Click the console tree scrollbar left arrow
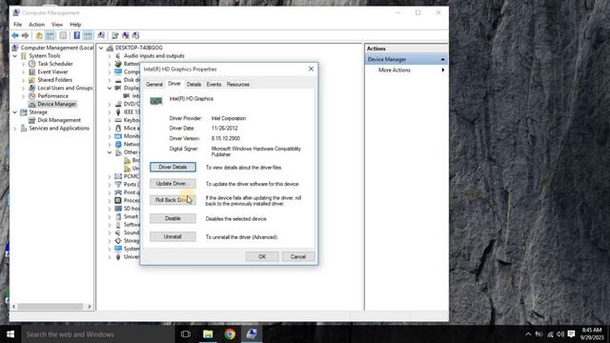 tap(14, 307)
